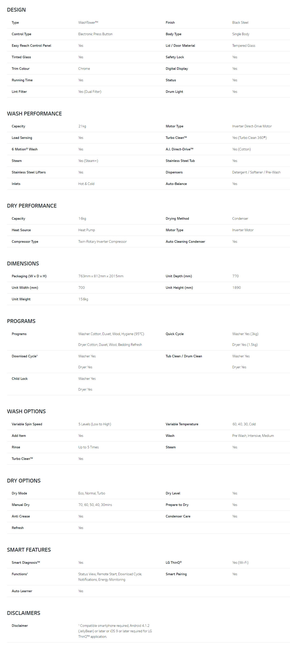Screen dimensions: 290x670
Task: Click the Functions footnote label
Action: coord(20,574)
